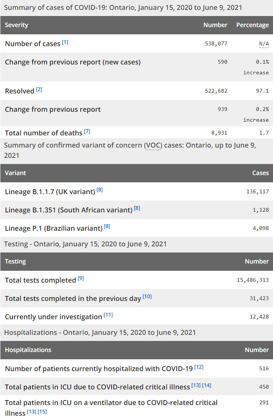Open footnote [10] for tests completed previous day
The width and height of the screenshot is (273, 418).
[x=147, y=297]
